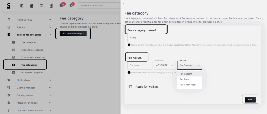Click the S logo in top-left corner
Screen dimensions: 267x114
coord(9,6)
